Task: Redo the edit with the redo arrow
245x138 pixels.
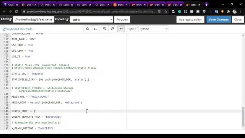Action: (x=112, y=29)
